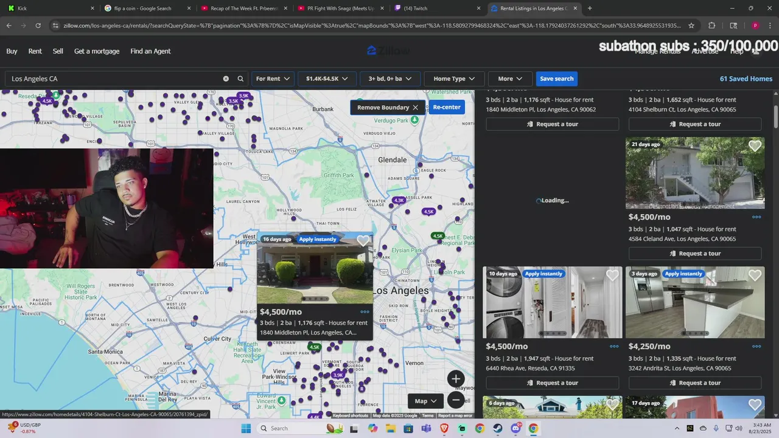Switch to the Twitch browser tab
779x438 pixels.
437,9
